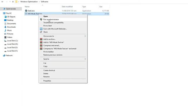Sort by the Size column header
The height and width of the screenshot is (106, 188).
[101, 6]
